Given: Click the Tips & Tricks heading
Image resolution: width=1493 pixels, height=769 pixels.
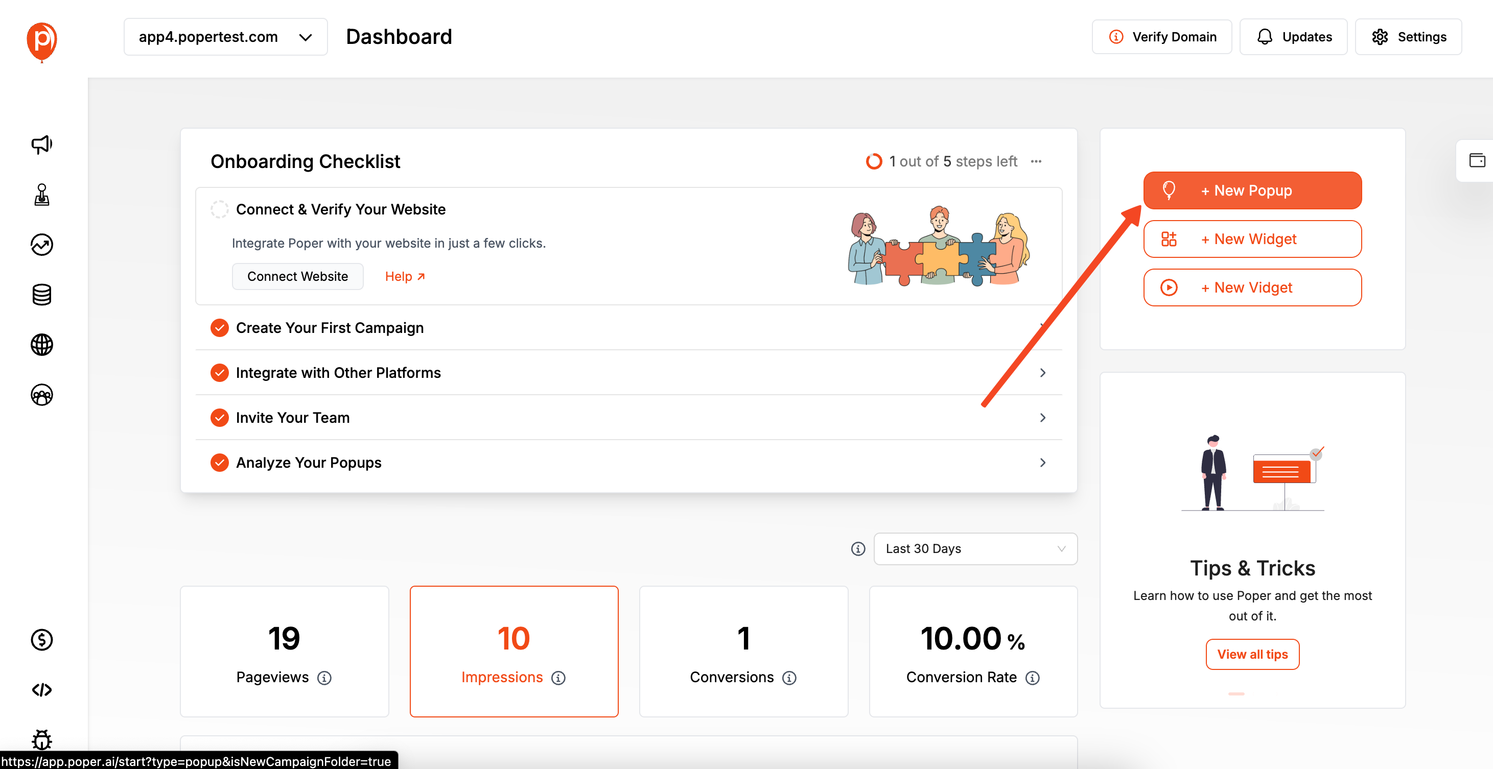Looking at the screenshot, I should pos(1252,568).
